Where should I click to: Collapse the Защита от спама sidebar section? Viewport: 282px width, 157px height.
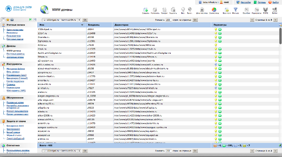tap(18, 121)
